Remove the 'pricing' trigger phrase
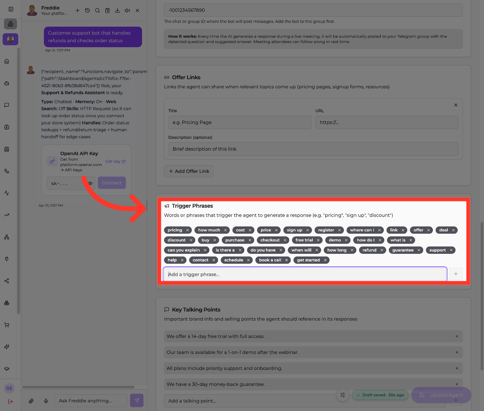 coord(188,230)
